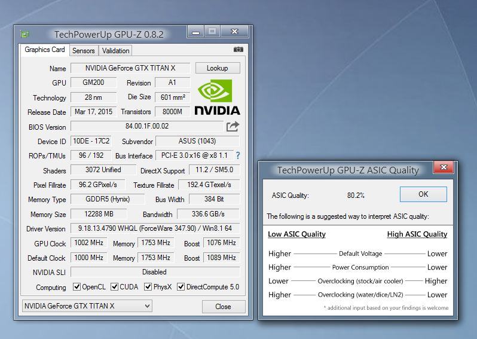Screen dimensions: 477x339
Task: Minimize the GPU-Z main window
Action: click(x=196, y=32)
